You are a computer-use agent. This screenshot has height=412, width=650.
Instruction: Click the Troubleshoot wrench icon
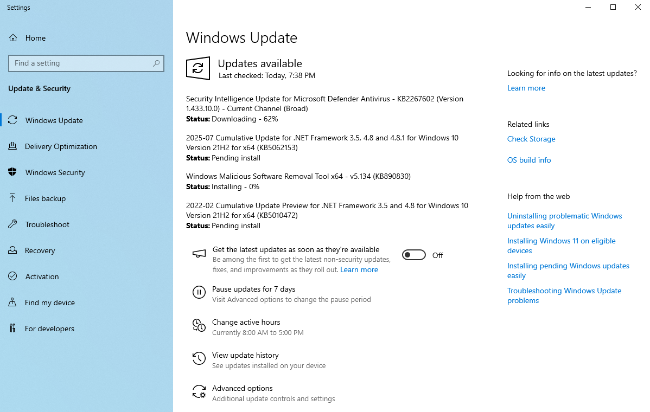[x=13, y=224]
